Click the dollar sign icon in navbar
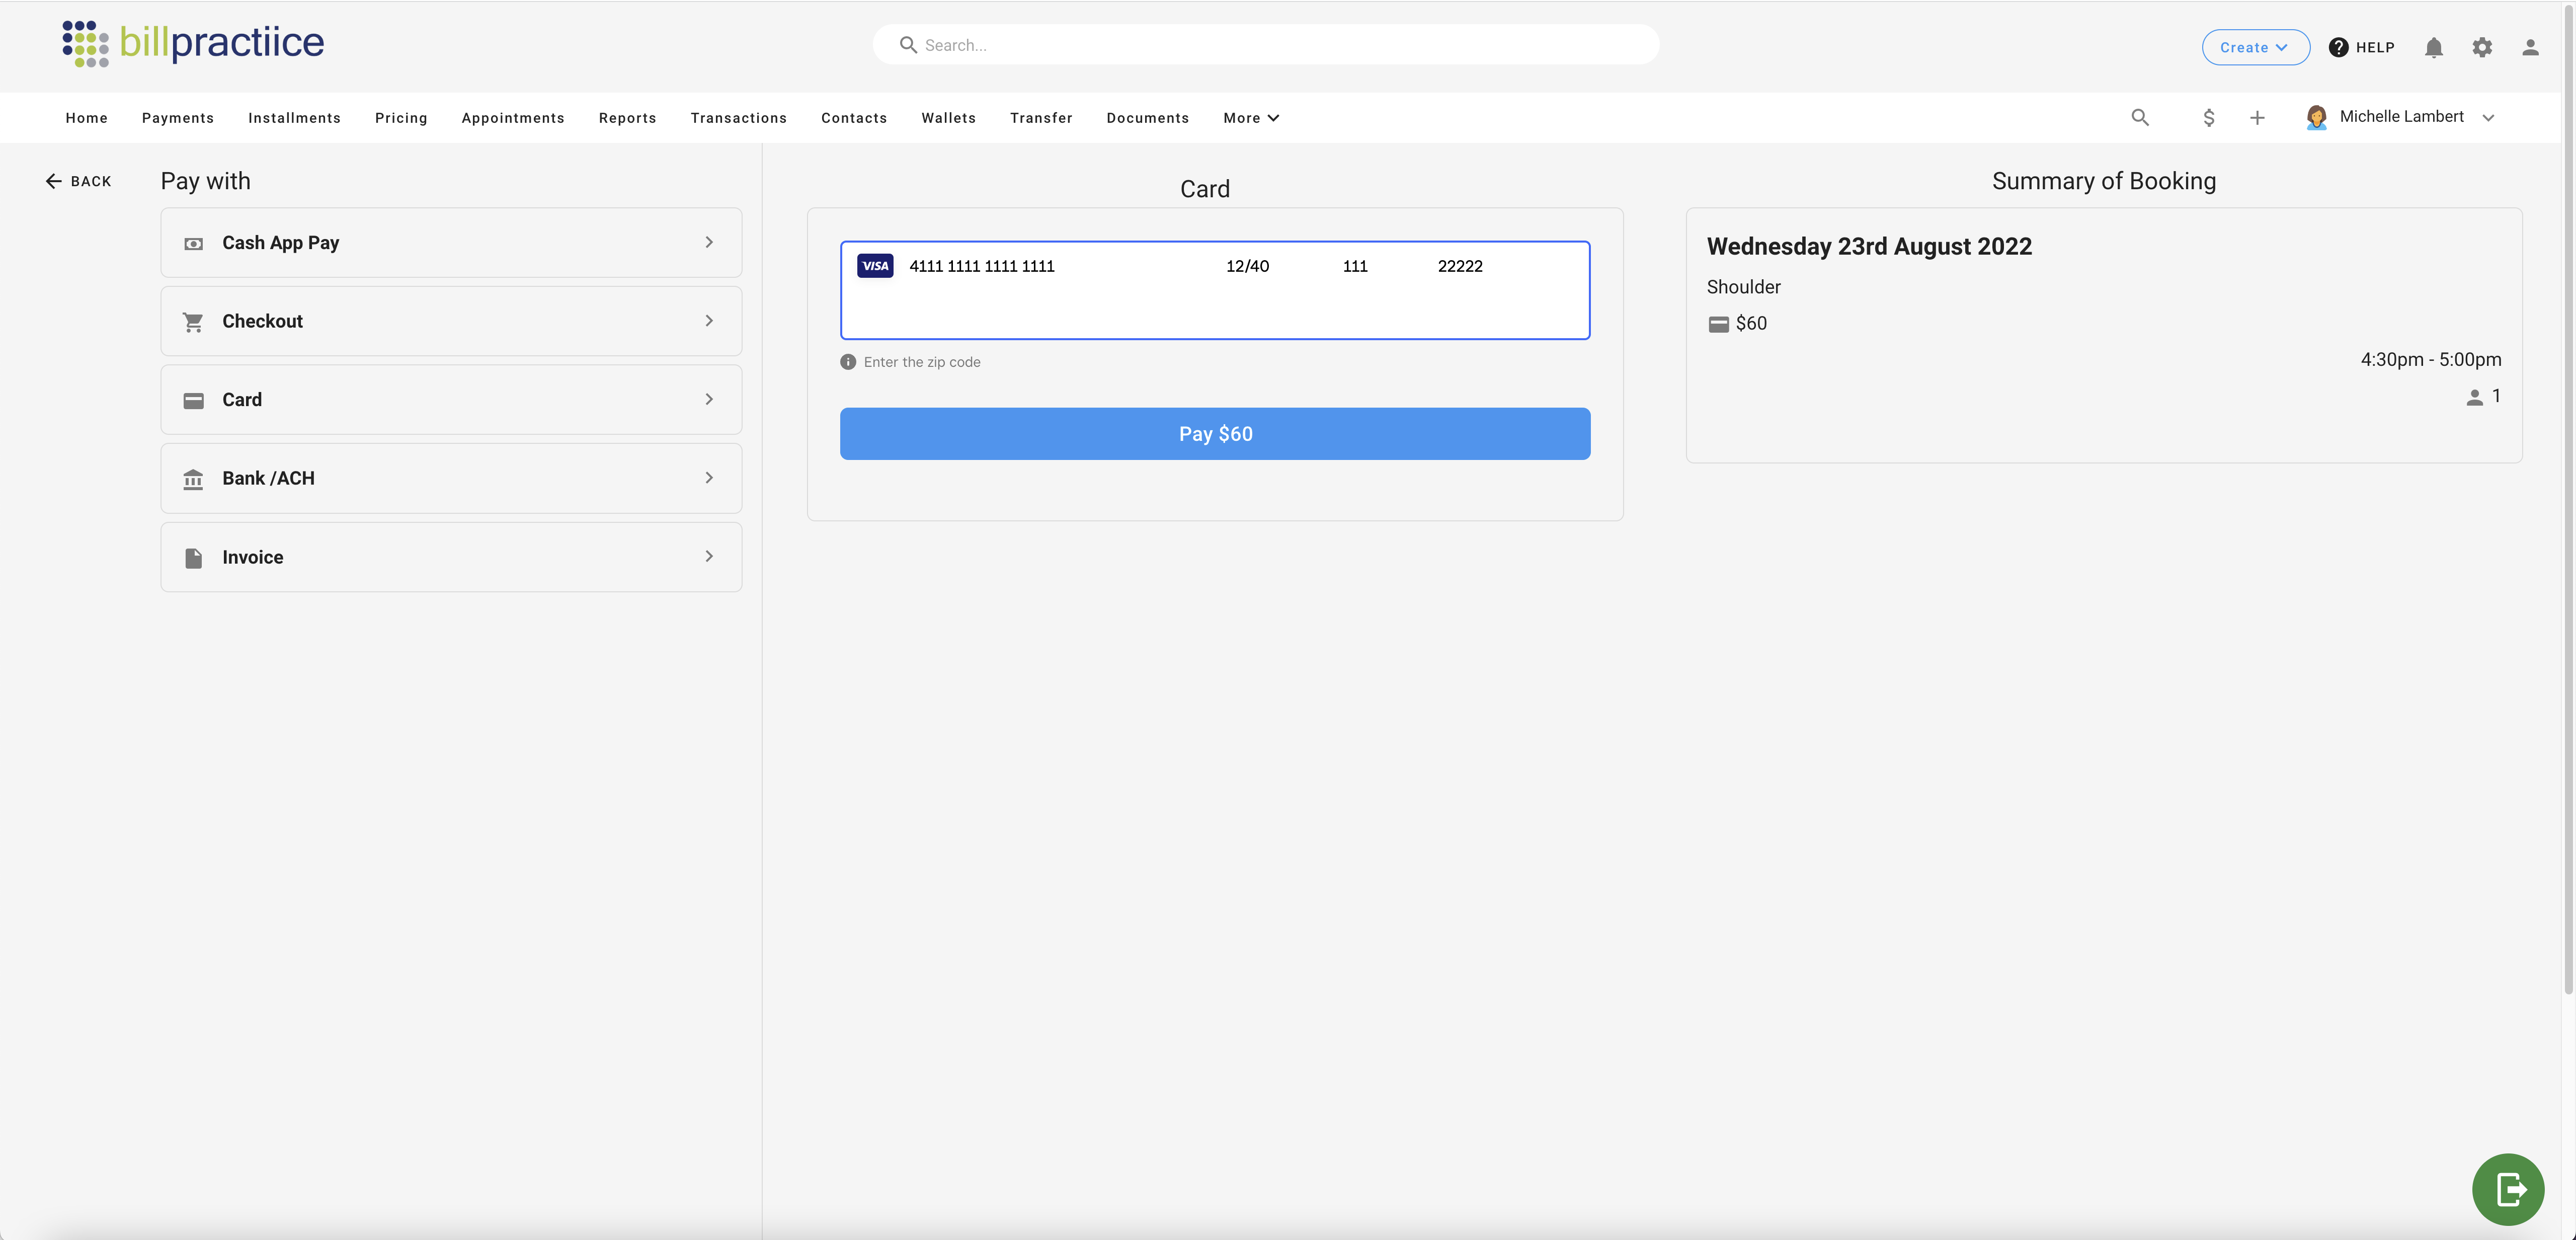Viewport: 2576px width, 1240px height. coord(2208,118)
